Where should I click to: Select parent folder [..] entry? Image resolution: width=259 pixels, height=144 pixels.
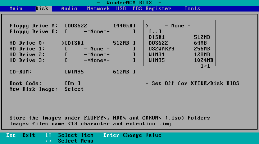155,31
